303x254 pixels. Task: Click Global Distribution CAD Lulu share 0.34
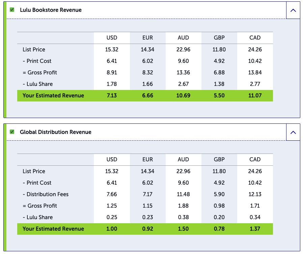coord(255,217)
